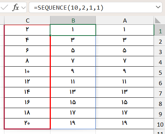Select row 9 header
Screen dimensions: 165x134
159,113
